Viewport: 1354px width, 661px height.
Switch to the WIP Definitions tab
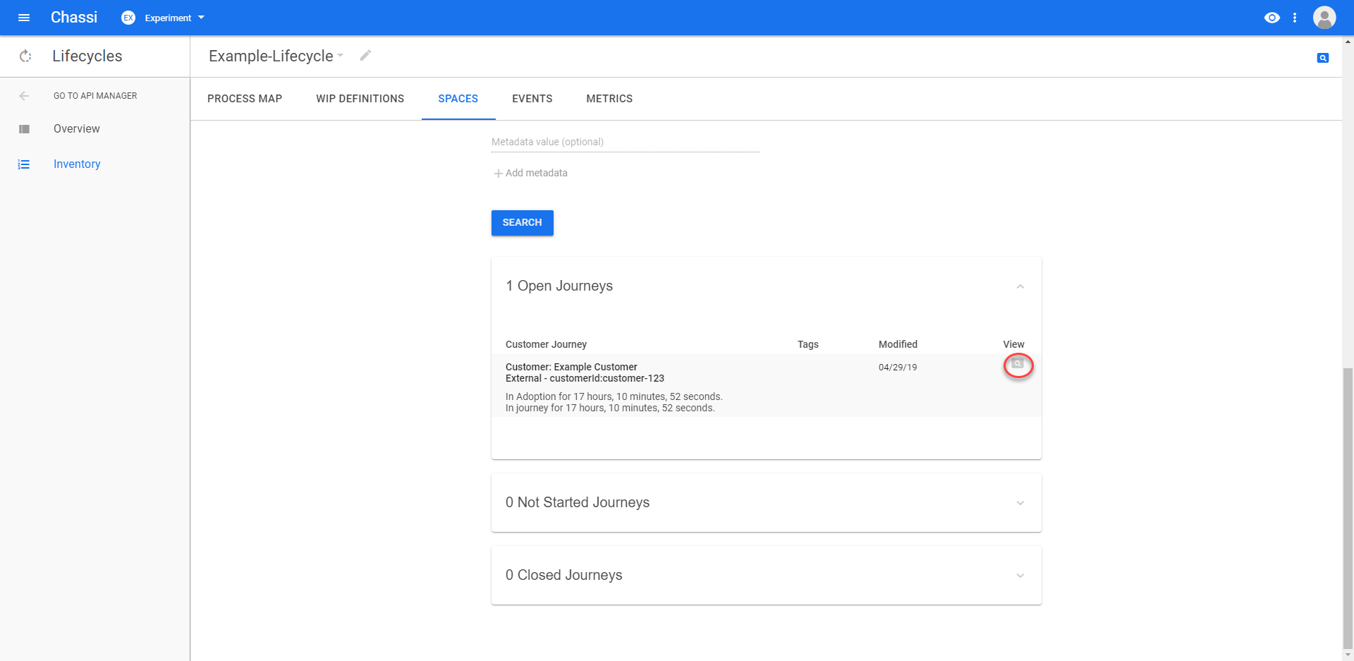pos(360,99)
